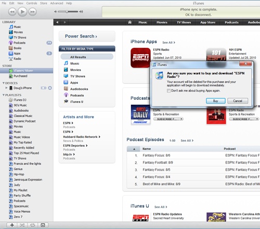Open the Advanced menu
The image size is (260, 229).
(x=57, y=3)
